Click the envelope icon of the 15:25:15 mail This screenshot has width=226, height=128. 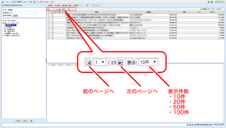coord(52,36)
